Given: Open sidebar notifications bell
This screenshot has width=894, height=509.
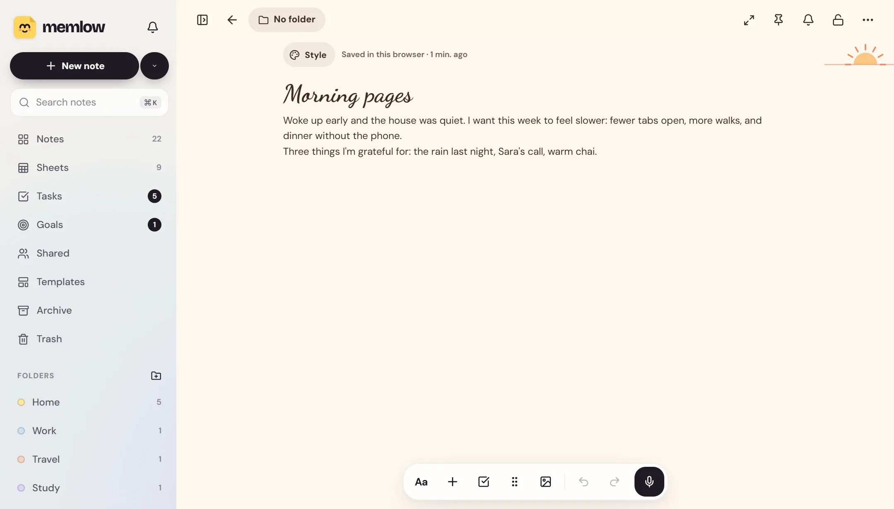Looking at the screenshot, I should pyautogui.click(x=153, y=27).
